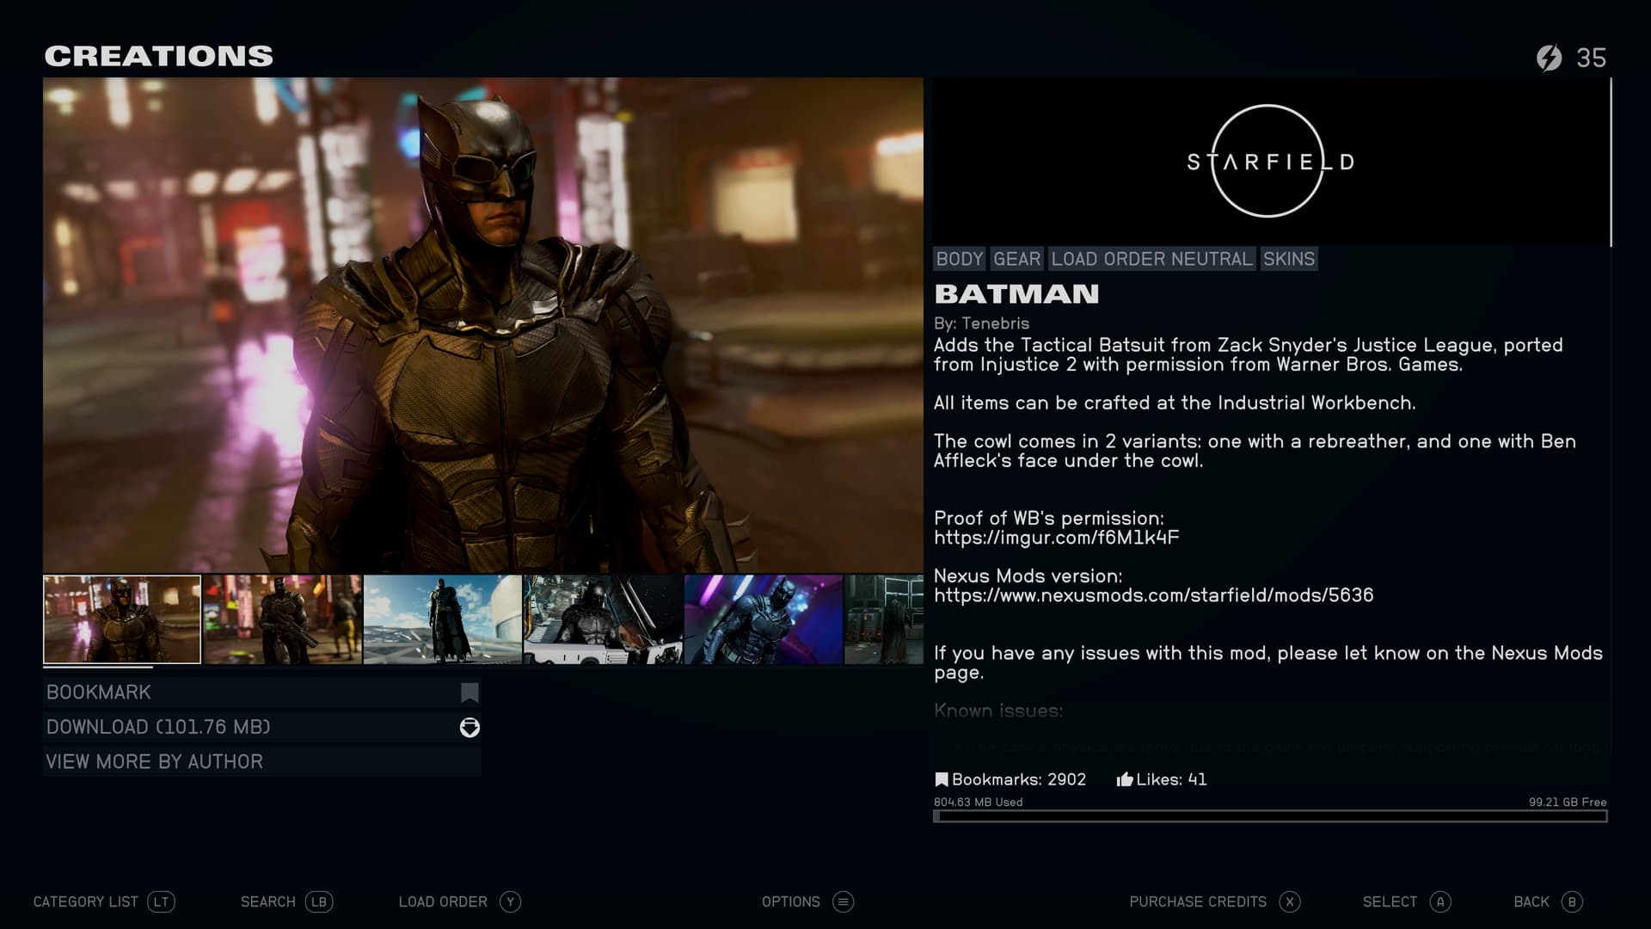Click the 'Known issues:' text
This screenshot has width=1651, height=929.
click(x=998, y=711)
